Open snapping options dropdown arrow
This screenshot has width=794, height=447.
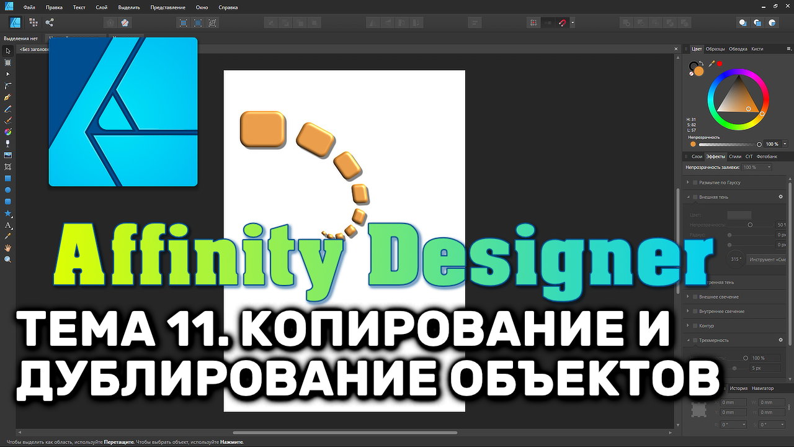point(573,23)
